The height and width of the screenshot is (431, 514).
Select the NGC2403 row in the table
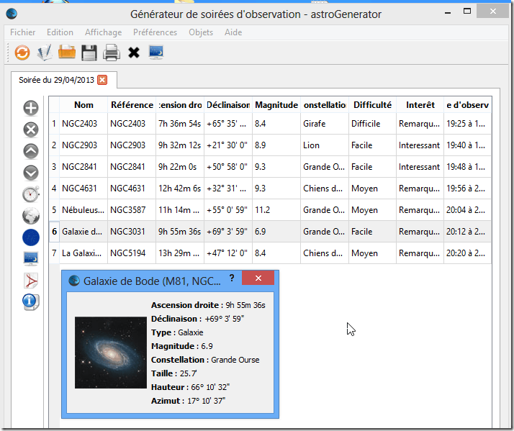[x=84, y=124]
